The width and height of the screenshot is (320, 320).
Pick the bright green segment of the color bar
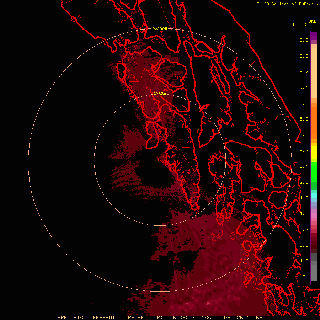click(x=314, y=172)
